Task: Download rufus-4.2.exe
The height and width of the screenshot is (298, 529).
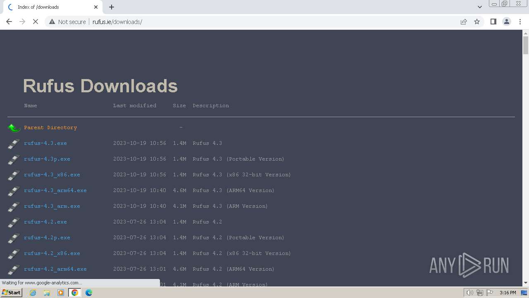Action: pos(45,222)
